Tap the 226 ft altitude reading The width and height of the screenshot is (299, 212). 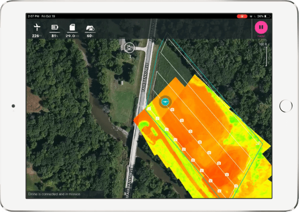click(36, 36)
